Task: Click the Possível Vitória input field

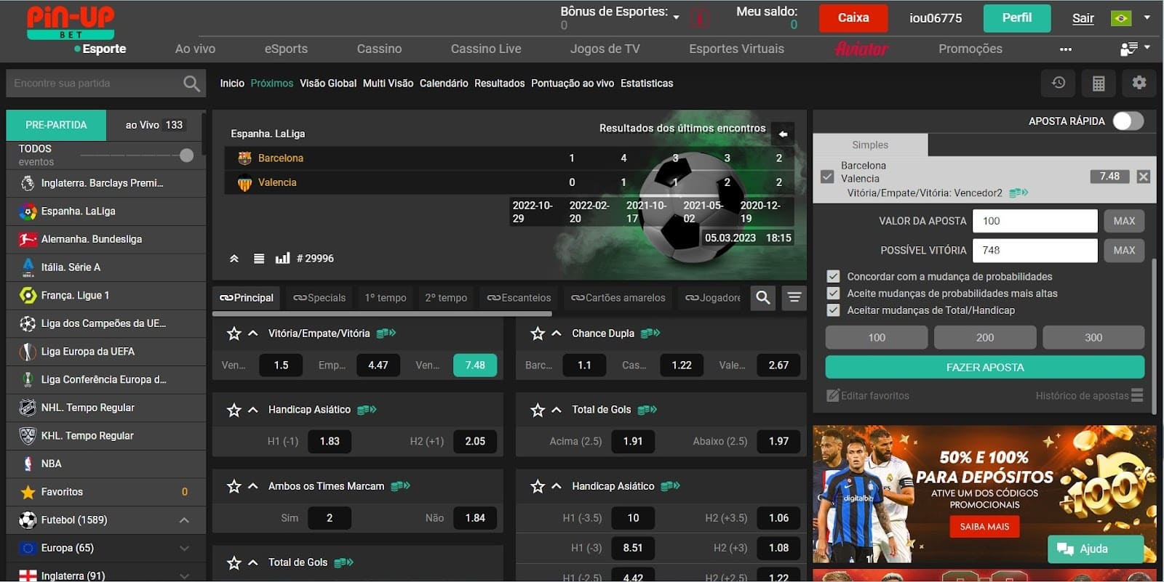Action: pyautogui.click(x=1035, y=250)
